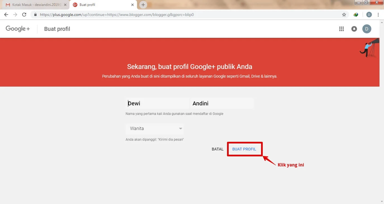Click the last name field Andini
Image resolution: width=384 pixels, height=204 pixels.
[222, 103]
